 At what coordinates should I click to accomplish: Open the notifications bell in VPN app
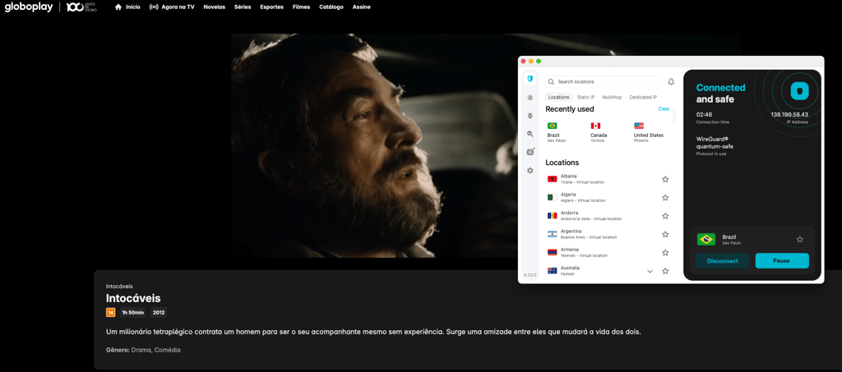pyautogui.click(x=671, y=82)
